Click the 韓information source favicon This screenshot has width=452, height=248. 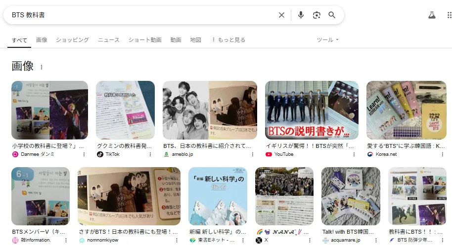pos(15,240)
